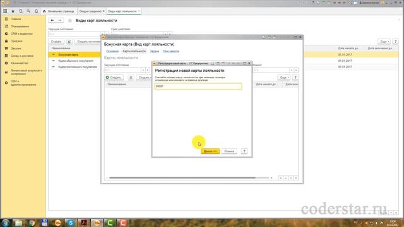
Task: Open Финансовый результат и контроллинг section
Action: click(x=26, y=72)
